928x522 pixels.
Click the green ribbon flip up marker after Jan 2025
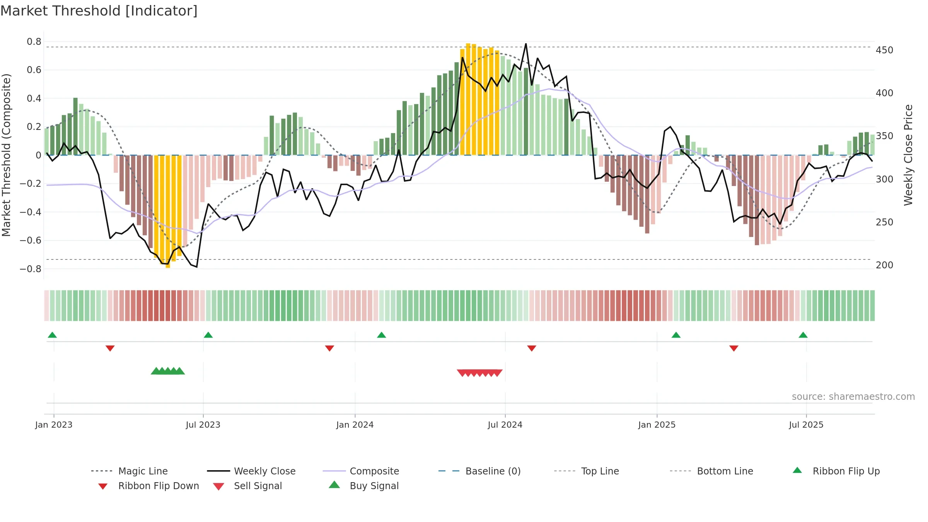point(676,335)
